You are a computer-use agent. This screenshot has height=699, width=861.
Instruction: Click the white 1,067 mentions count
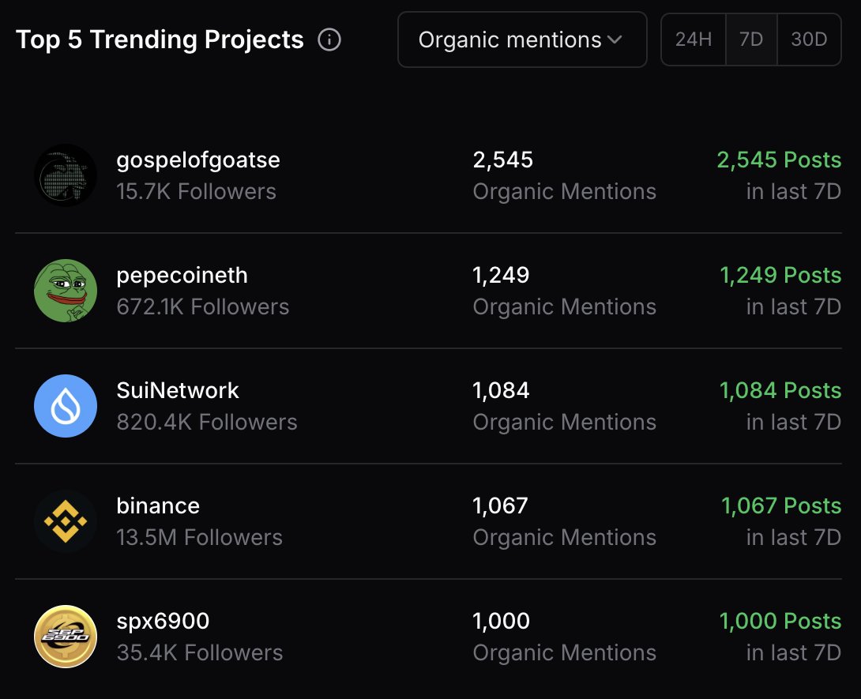click(500, 506)
